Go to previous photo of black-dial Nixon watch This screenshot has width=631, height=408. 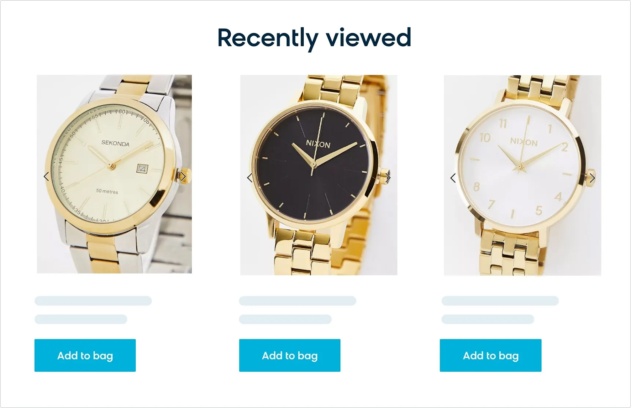(250, 178)
